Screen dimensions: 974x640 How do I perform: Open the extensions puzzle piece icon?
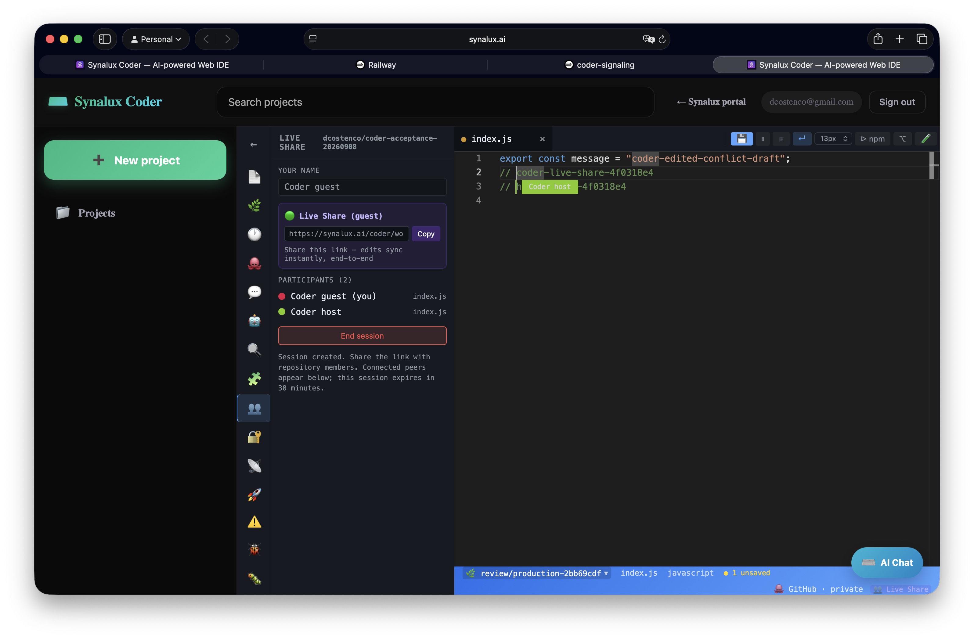254,379
